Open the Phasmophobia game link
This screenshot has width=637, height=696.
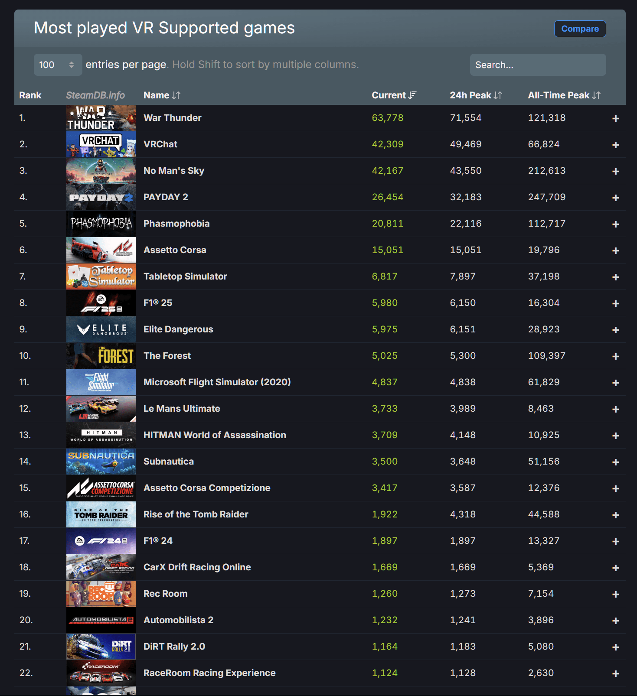coord(176,224)
